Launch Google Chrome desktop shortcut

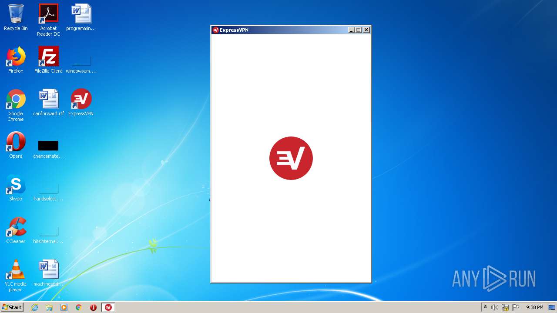[x=16, y=105]
